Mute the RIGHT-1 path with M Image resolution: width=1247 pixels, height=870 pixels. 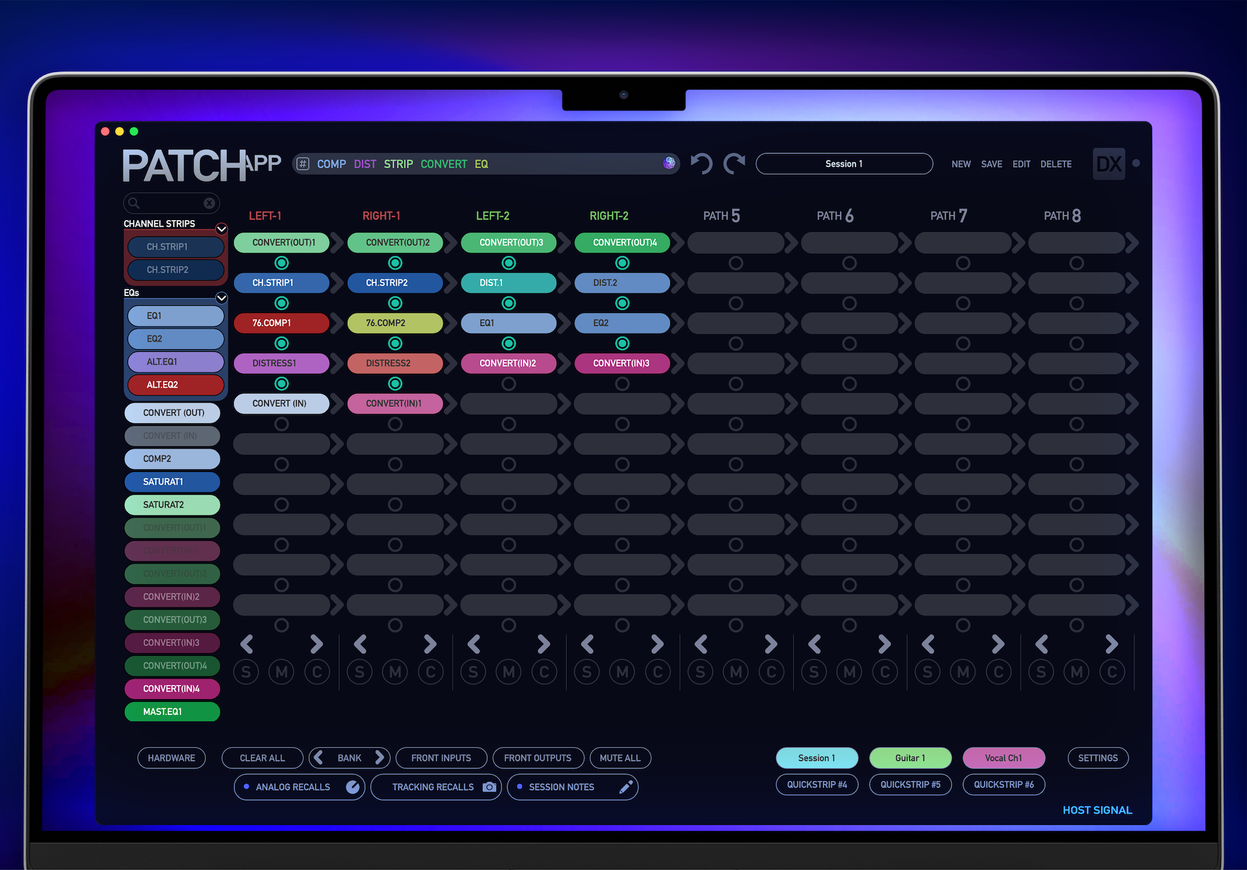click(395, 672)
